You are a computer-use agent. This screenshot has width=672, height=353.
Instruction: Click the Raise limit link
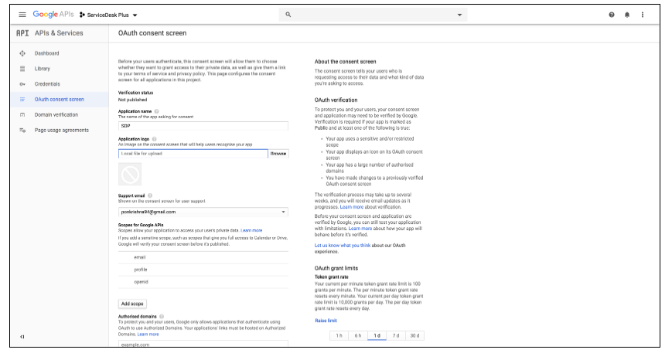click(326, 320)
